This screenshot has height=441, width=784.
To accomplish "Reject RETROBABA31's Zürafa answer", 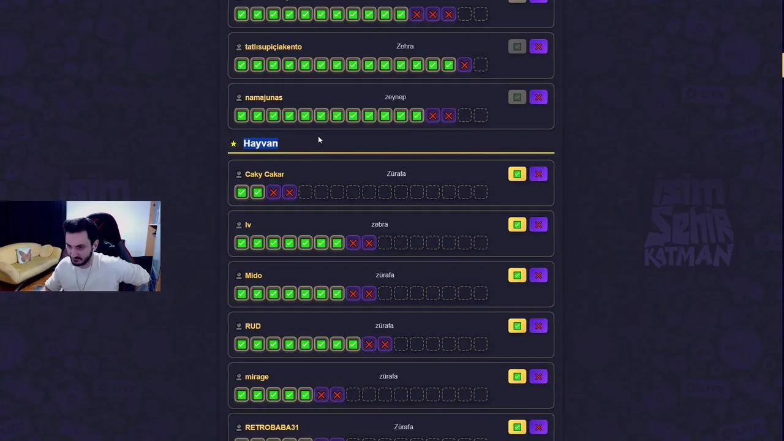I will [x=538, y=428].
